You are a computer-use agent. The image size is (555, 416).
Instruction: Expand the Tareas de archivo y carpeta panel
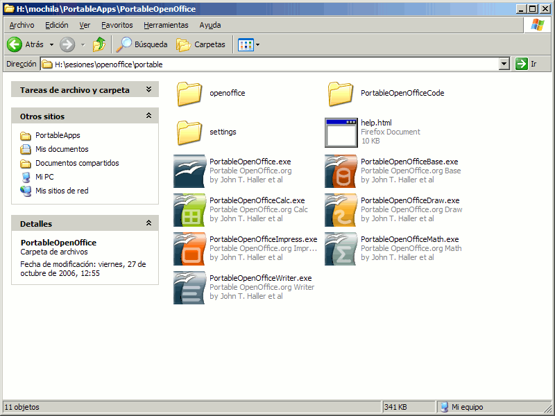coord(148,90)
